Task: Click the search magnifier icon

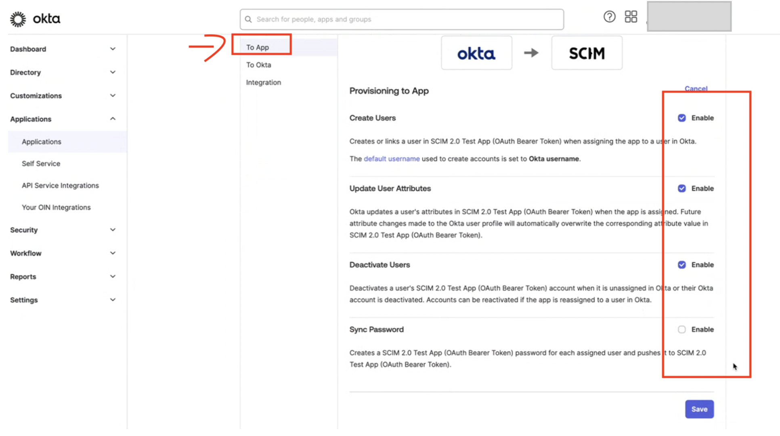Action: click(x=248, y=19)
